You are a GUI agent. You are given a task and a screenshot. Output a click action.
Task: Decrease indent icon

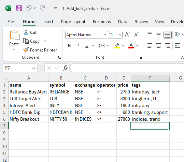coord(177,45)
